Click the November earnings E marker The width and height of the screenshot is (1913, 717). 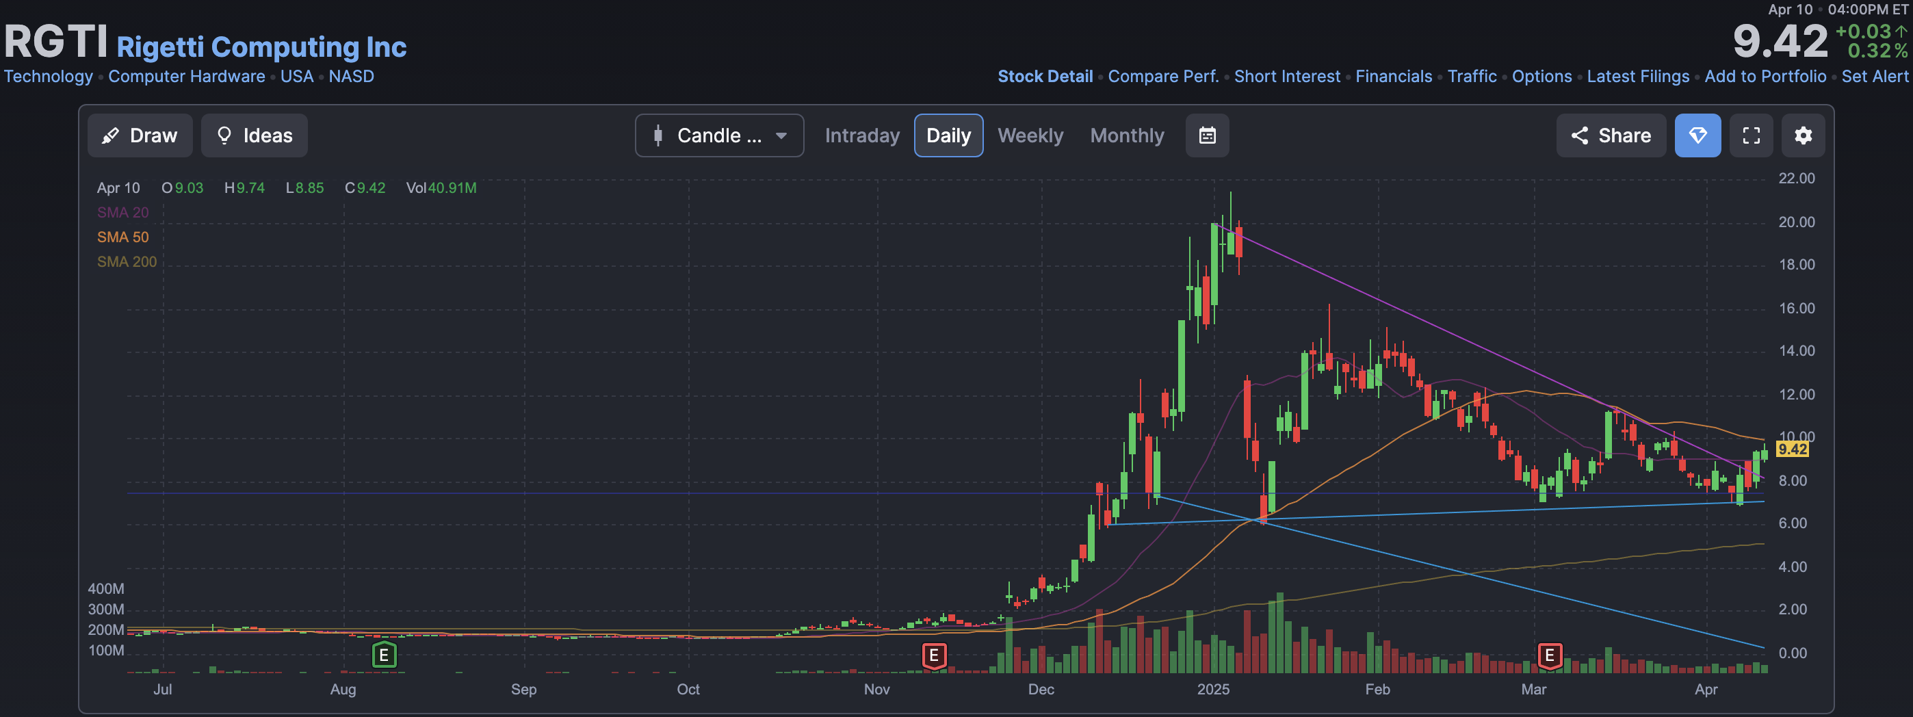pyautogui.click(x=934, y=655)
